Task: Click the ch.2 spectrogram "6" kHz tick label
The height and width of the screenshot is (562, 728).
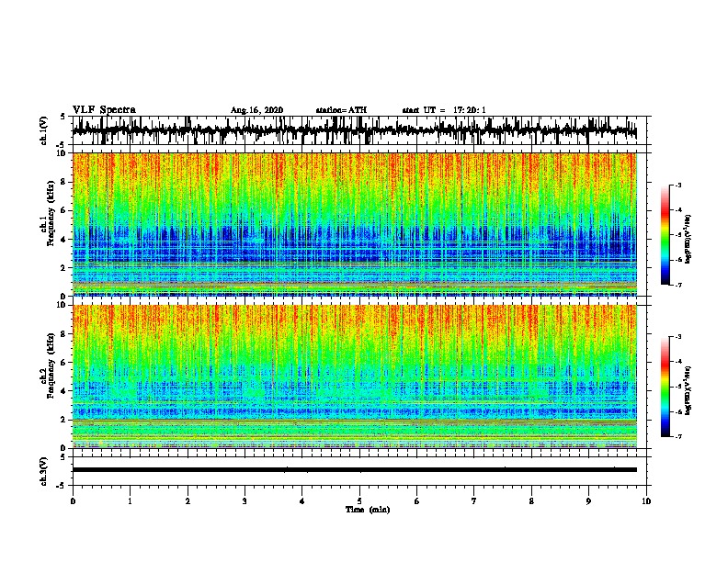Action: coord(64,363)
